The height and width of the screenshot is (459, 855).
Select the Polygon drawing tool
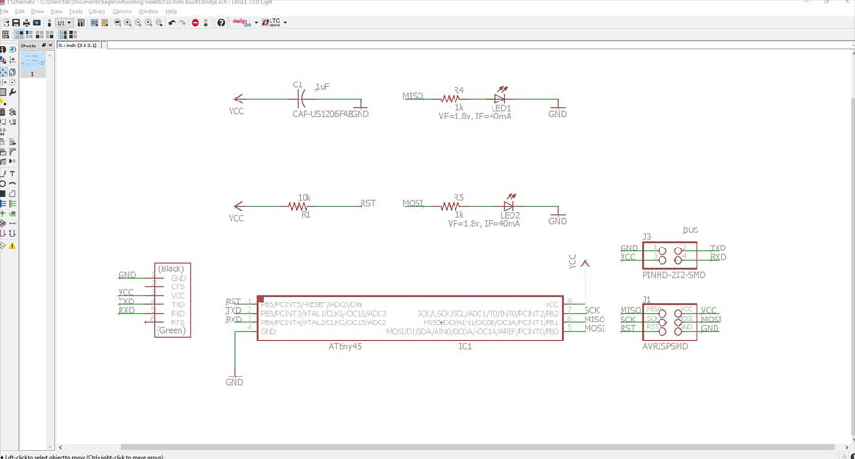12,193
